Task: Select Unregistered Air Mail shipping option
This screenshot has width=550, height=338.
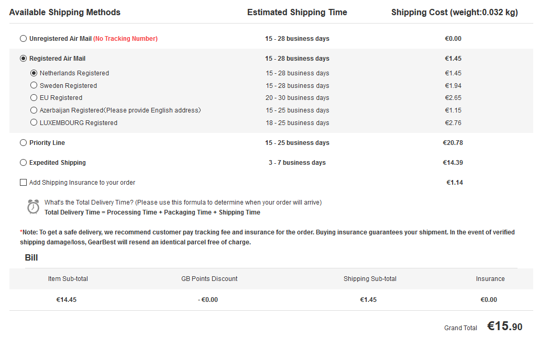Action: [x=23, y=39]
